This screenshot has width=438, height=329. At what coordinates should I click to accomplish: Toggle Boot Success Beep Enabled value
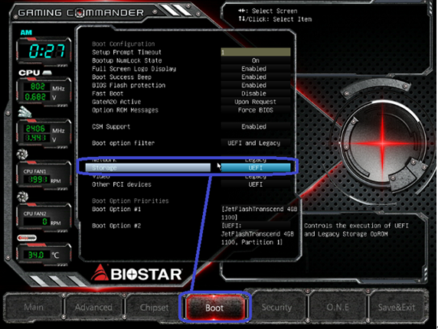coord(256,77)
